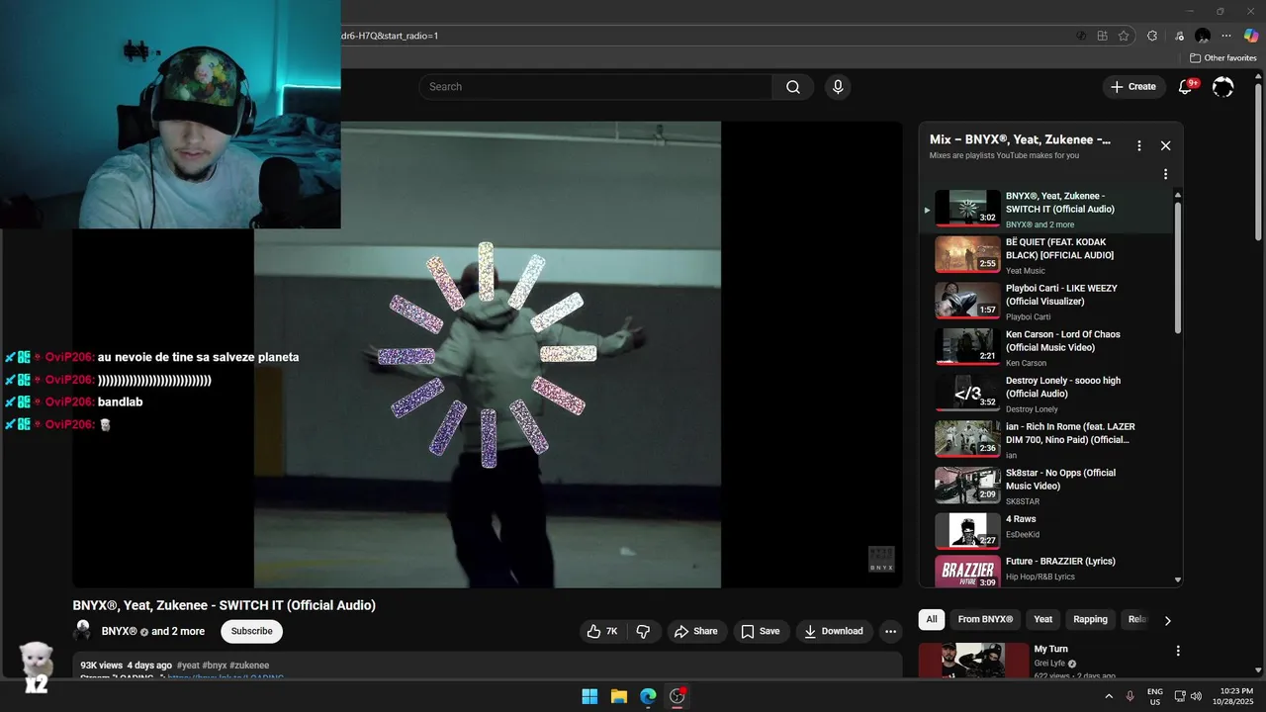Open Copilot sidebar icon

tap(1251, 36)
